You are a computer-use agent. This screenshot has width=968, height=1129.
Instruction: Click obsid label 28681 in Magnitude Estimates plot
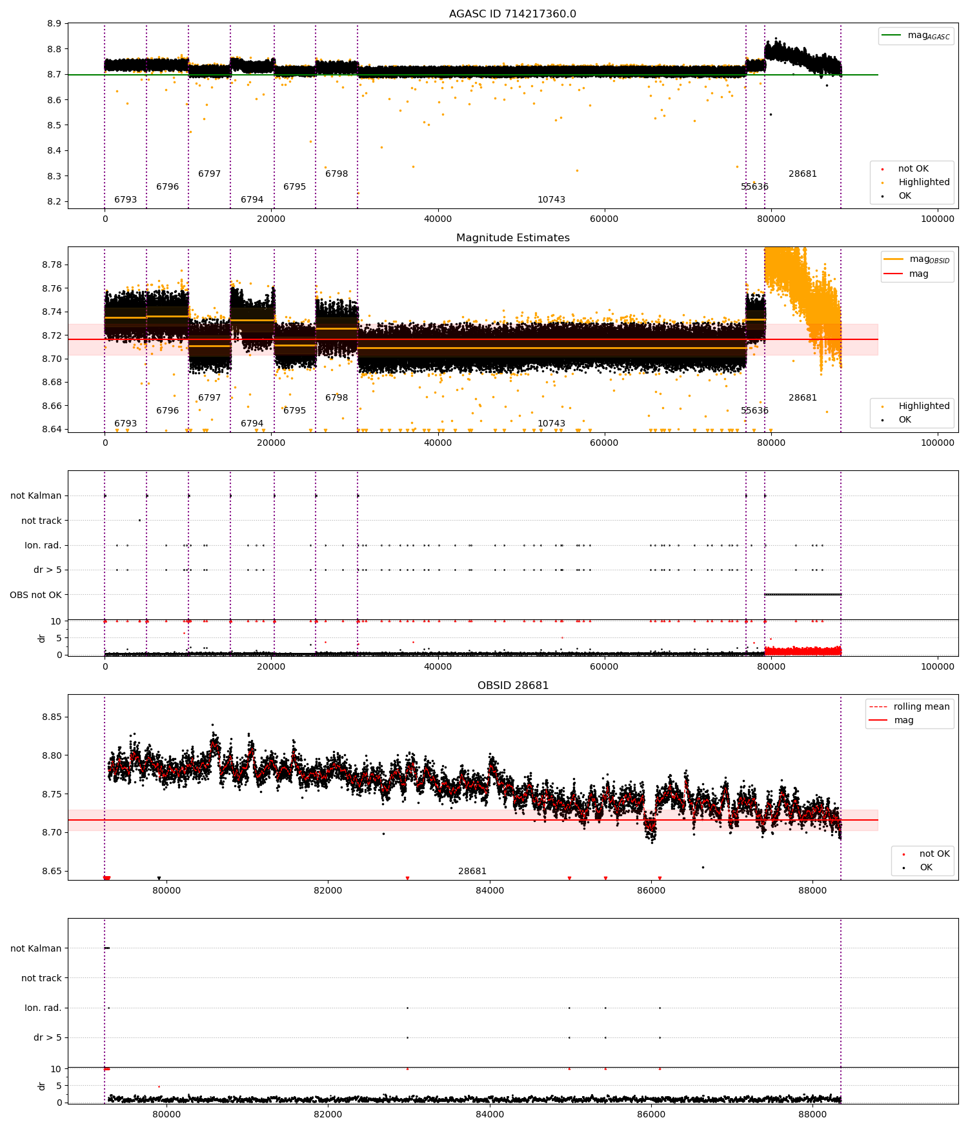tap(802, 398)
